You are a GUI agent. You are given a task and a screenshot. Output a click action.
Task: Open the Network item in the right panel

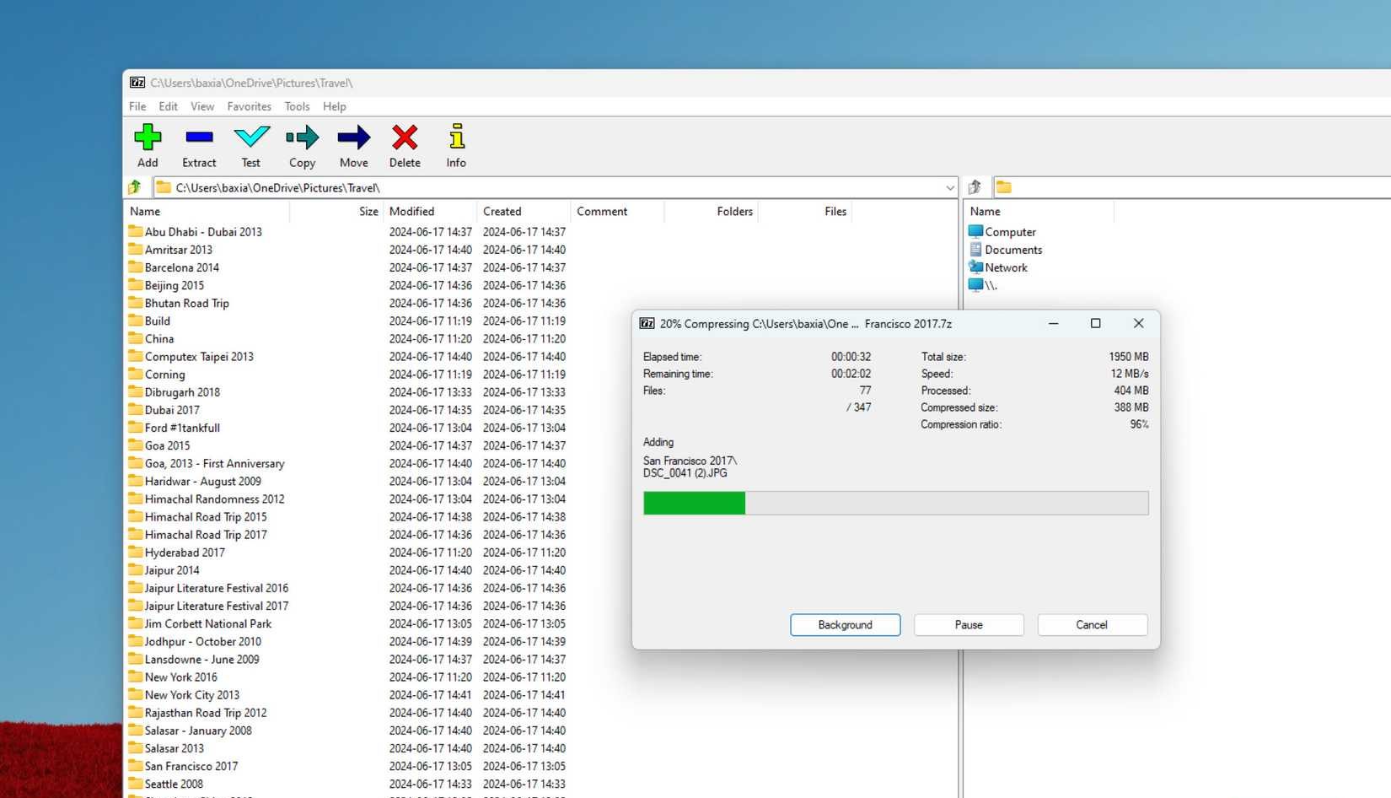point(1006,267)
